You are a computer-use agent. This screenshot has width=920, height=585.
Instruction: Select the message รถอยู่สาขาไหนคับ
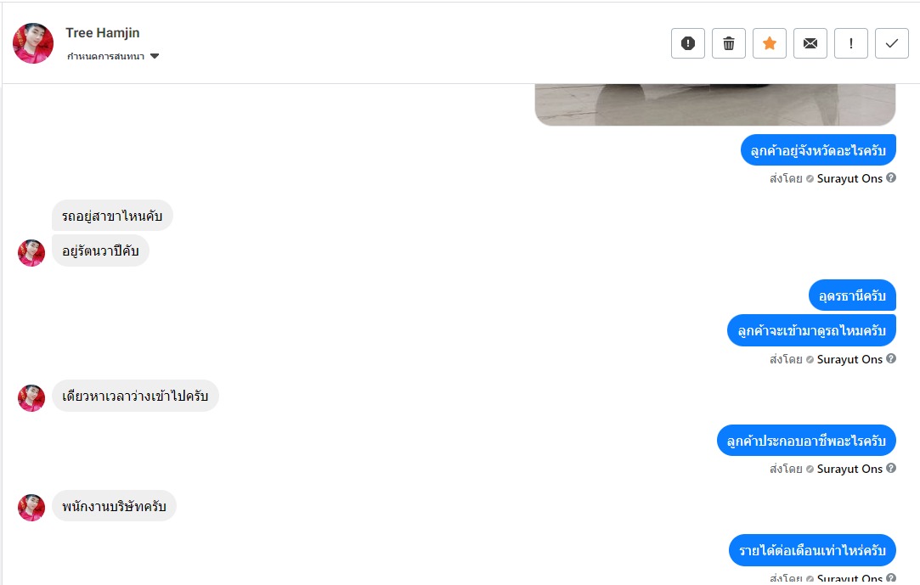(x=112, y=216)
